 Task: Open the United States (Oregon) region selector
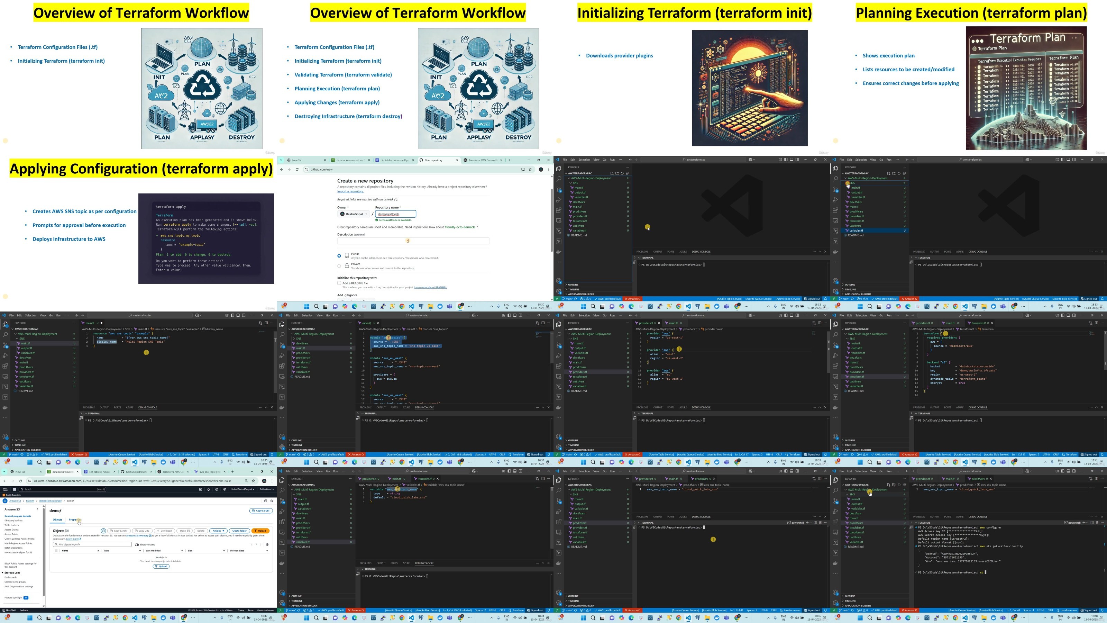point(243,489)
